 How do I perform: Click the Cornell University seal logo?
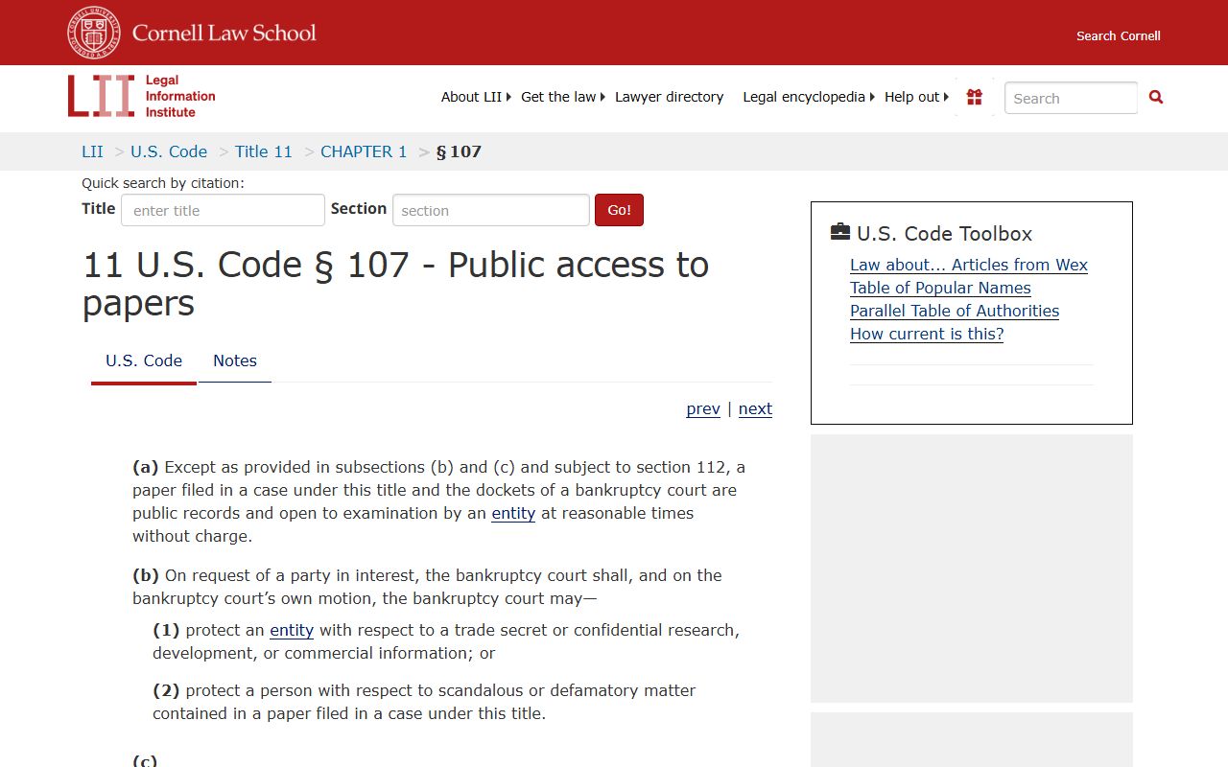[x=94, y=33]
